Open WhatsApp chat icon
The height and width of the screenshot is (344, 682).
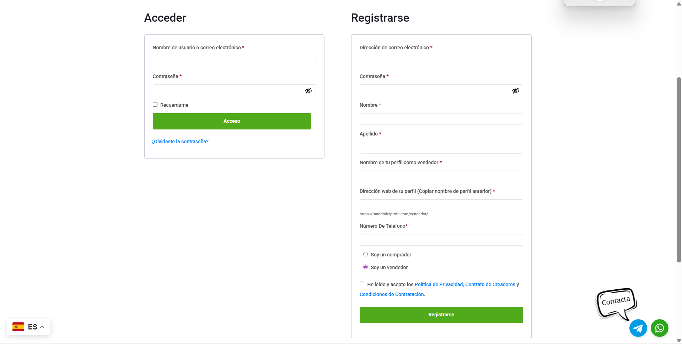[659, 328]
